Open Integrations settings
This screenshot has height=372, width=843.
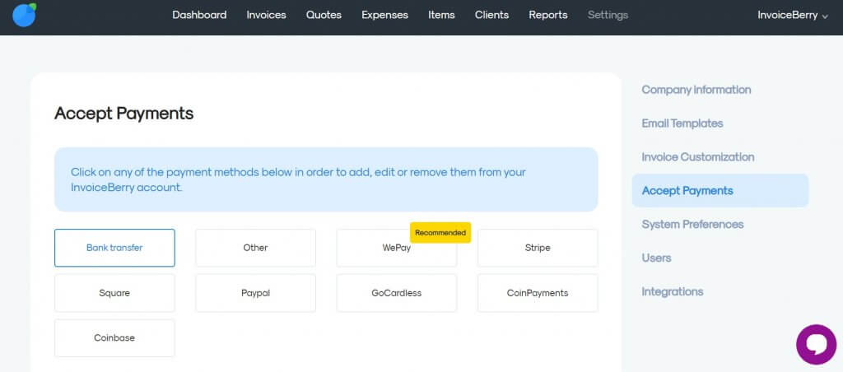672,291
